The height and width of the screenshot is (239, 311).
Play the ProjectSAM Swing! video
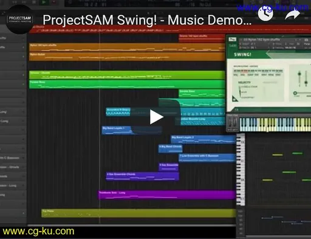tap(156, 117)
